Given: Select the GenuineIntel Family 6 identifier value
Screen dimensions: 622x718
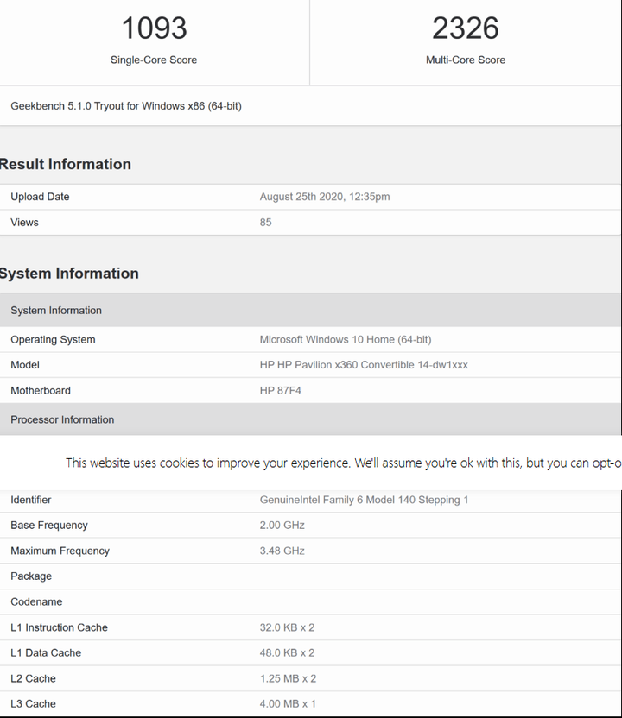Looking at the screenshot, I should 364,500.
